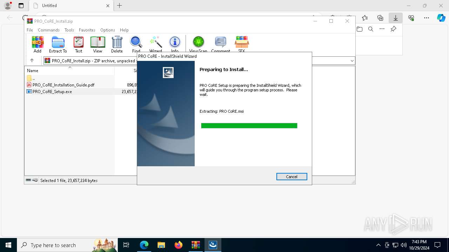Open downloads panel more options

point(382,29)
